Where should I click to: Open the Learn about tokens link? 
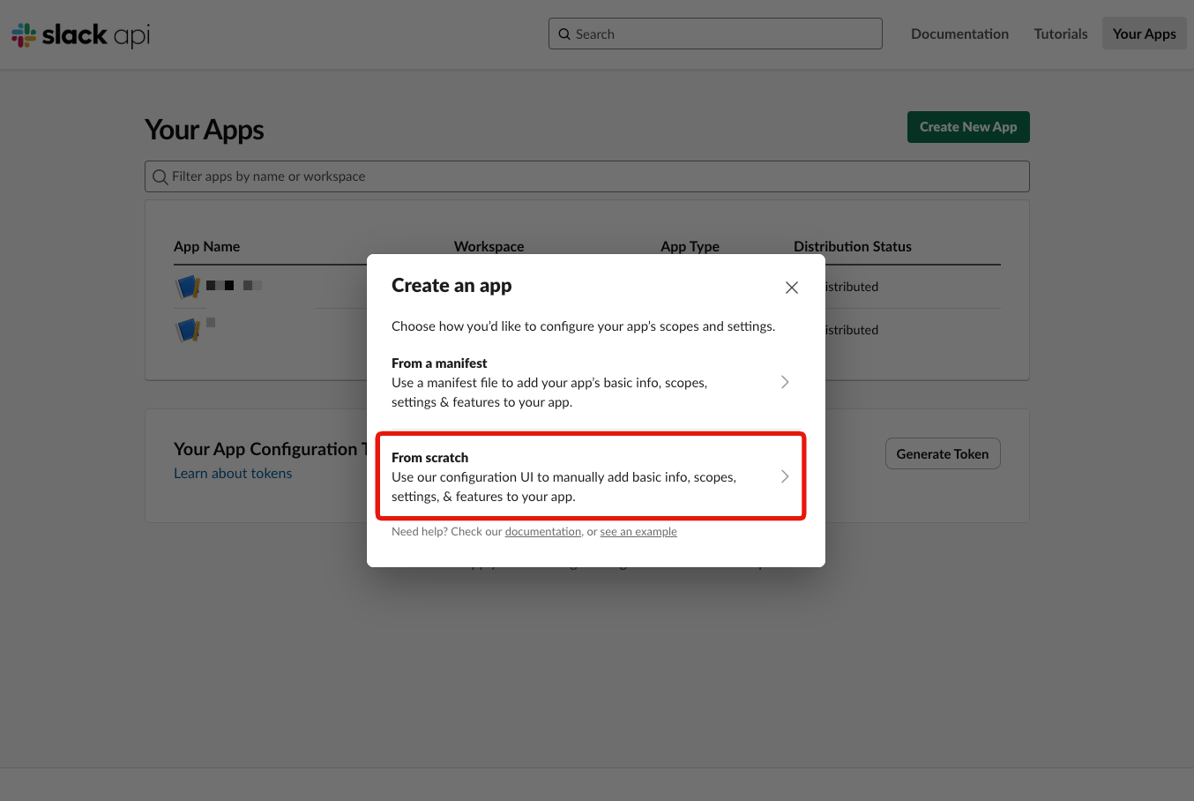pos(233,473)
